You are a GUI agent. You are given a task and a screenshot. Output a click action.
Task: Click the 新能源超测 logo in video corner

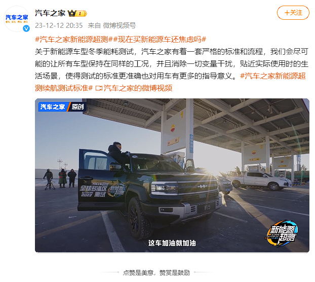282,233
